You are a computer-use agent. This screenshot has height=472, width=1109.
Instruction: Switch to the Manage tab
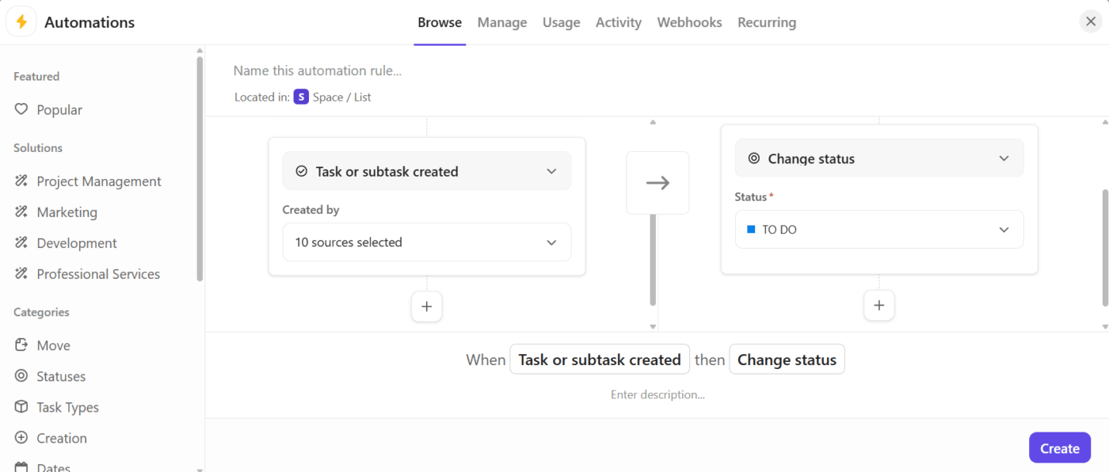(x=502, y=22)
